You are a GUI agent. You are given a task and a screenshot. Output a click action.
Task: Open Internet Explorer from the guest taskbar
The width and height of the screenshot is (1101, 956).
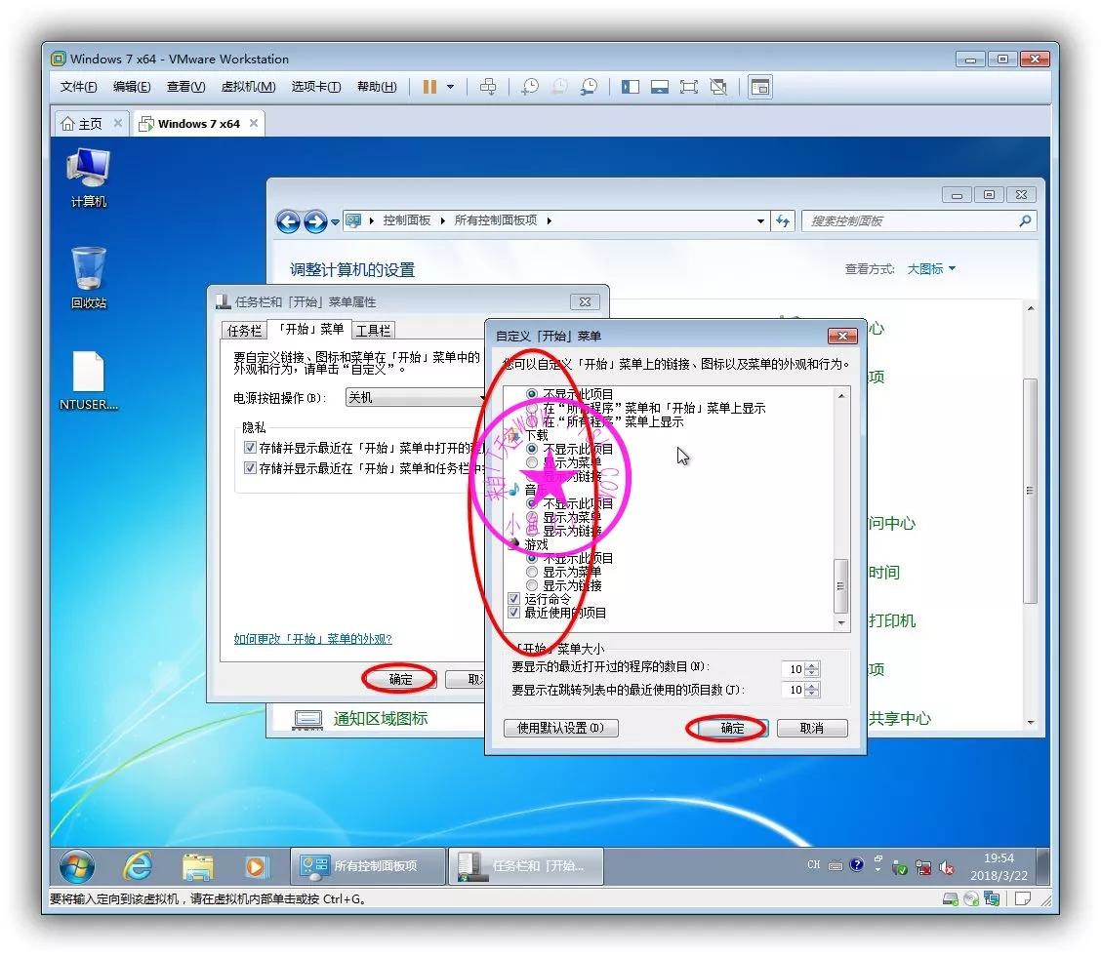[x=138, y=865]
